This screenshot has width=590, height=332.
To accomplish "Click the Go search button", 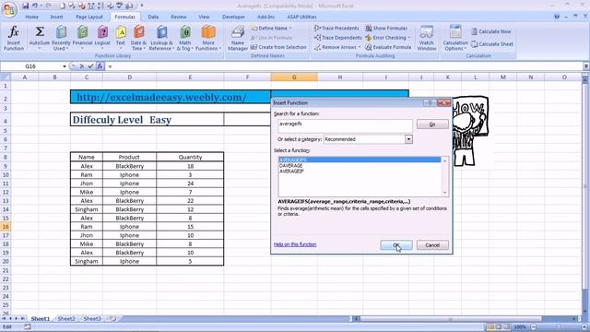I will click(432, 125).
